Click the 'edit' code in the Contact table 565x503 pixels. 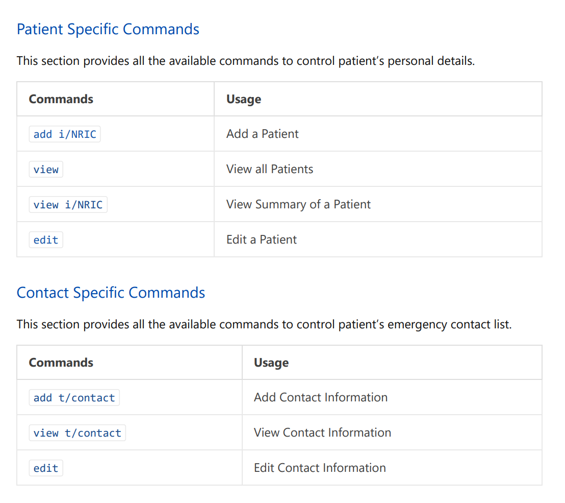(46, 468)
